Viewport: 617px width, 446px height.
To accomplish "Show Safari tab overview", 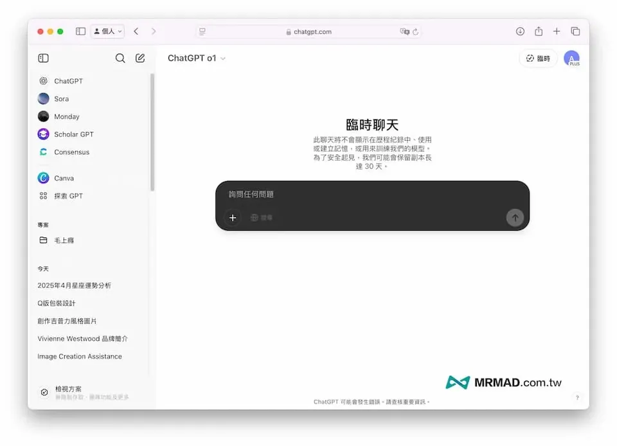I will point(575,31).
